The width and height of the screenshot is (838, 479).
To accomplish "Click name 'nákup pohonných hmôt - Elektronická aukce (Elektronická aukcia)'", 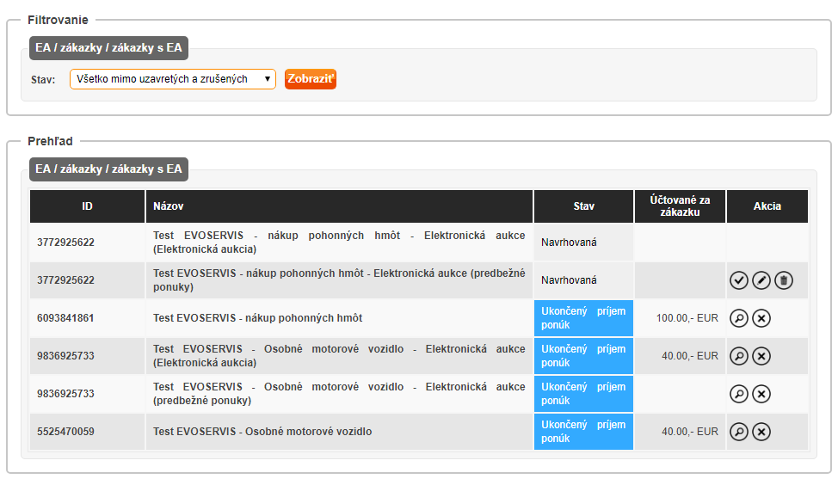I will 339,243.
